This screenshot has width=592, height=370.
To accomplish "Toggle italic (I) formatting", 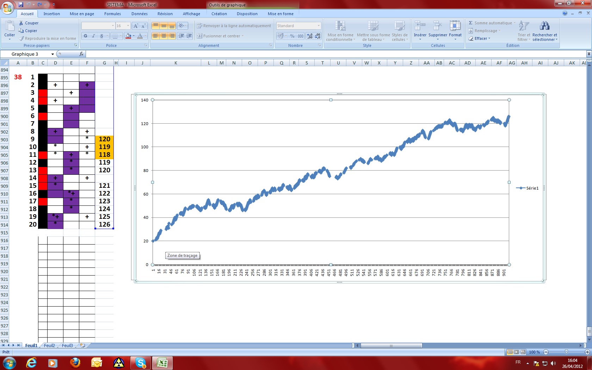I will coord(93,36).
